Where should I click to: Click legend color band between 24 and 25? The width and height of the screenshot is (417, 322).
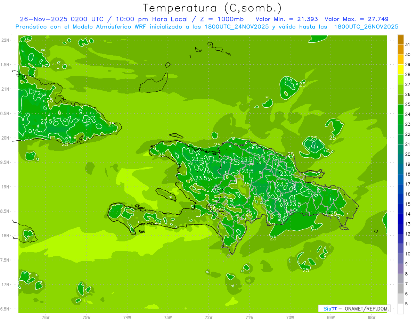pyautogui.click(x=401, y=109)
